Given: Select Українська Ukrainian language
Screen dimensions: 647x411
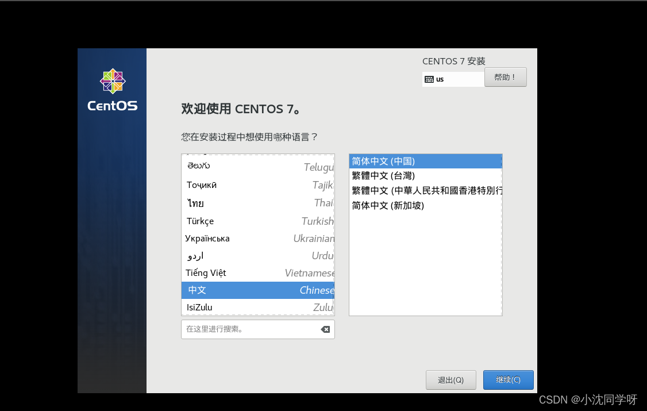Looking at the screenshot, I should coord(258,238).
